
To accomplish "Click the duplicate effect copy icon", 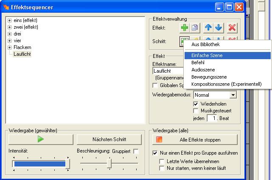I will 196,28.
